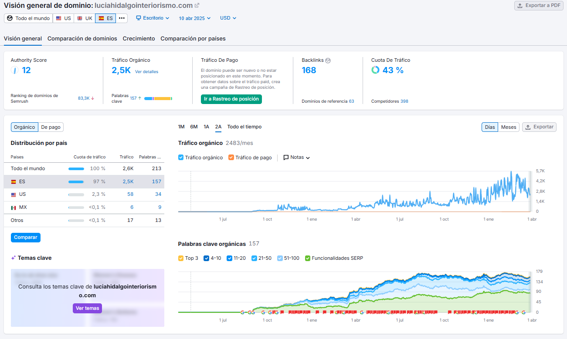Click the keyword distribution color bar
This screenshot has height=339, width=567.
[x=158, y=99]
